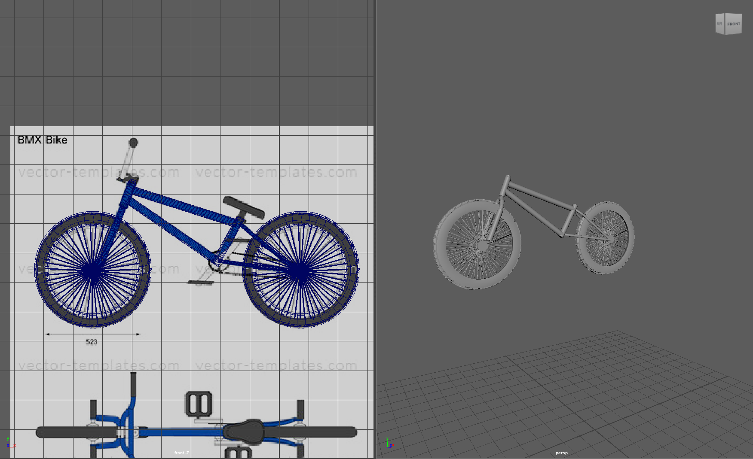Click the 'BMX Bike' title text
Viewport: 753px width, 459px height.
(x=42, y=140)
